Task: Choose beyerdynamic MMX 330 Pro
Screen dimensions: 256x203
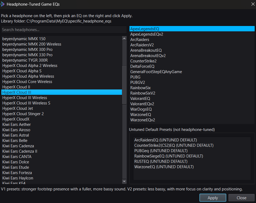Action: click(x=62, y=55)
